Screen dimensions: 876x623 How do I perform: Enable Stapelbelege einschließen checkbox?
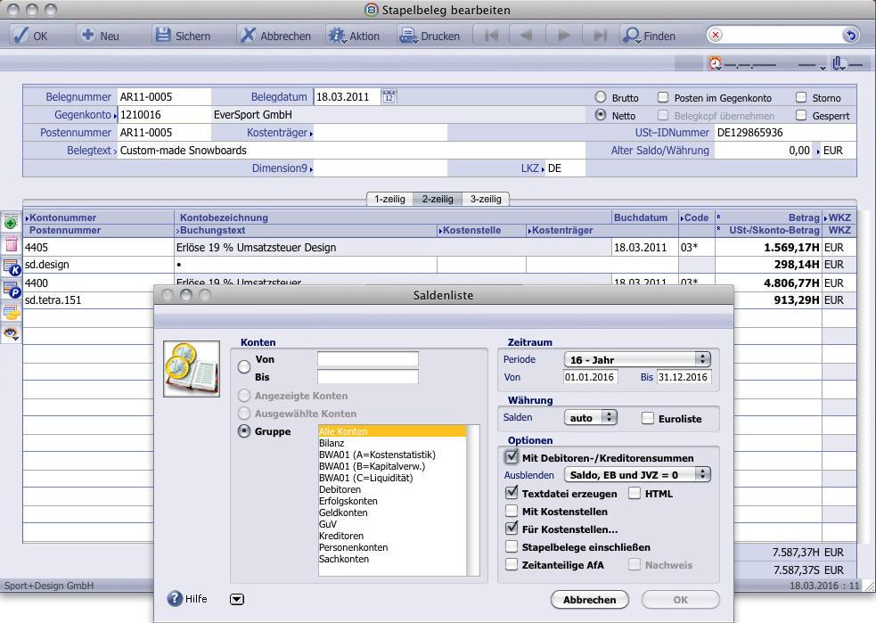tap(512, 546)
